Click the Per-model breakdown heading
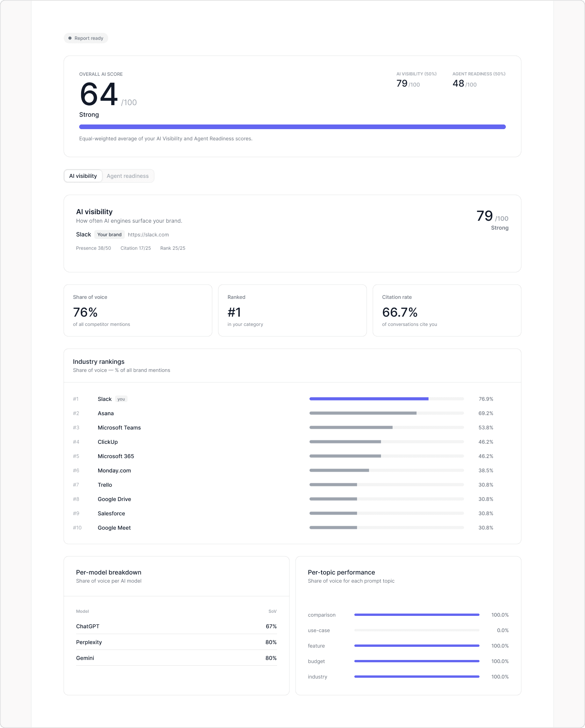The width and height of the screenshot is (585, 728). (x=109, y=572)
